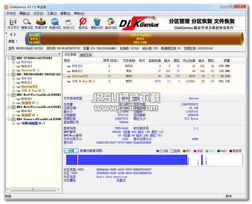Click the 文件系统 column header

point(129,61)
